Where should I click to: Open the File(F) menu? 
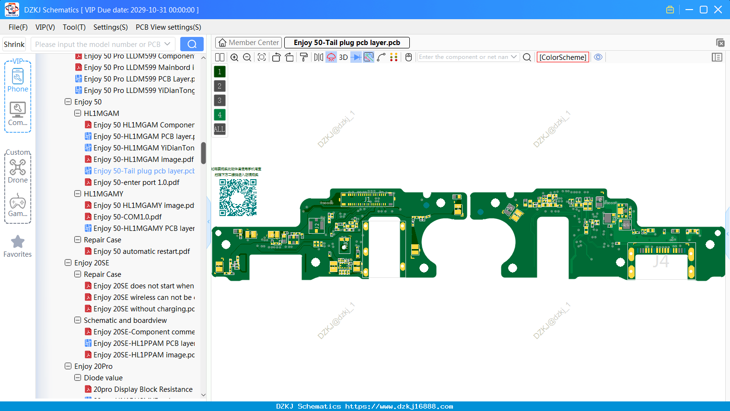pos(18,27)
